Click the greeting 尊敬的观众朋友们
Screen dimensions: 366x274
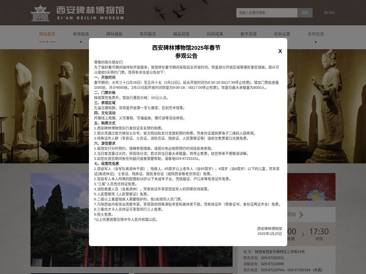pyautogui.click(x=109, y=62)
